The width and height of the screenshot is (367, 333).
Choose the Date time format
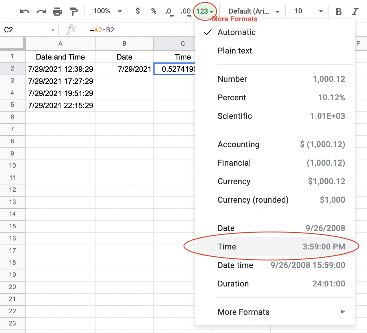(275, 265)
